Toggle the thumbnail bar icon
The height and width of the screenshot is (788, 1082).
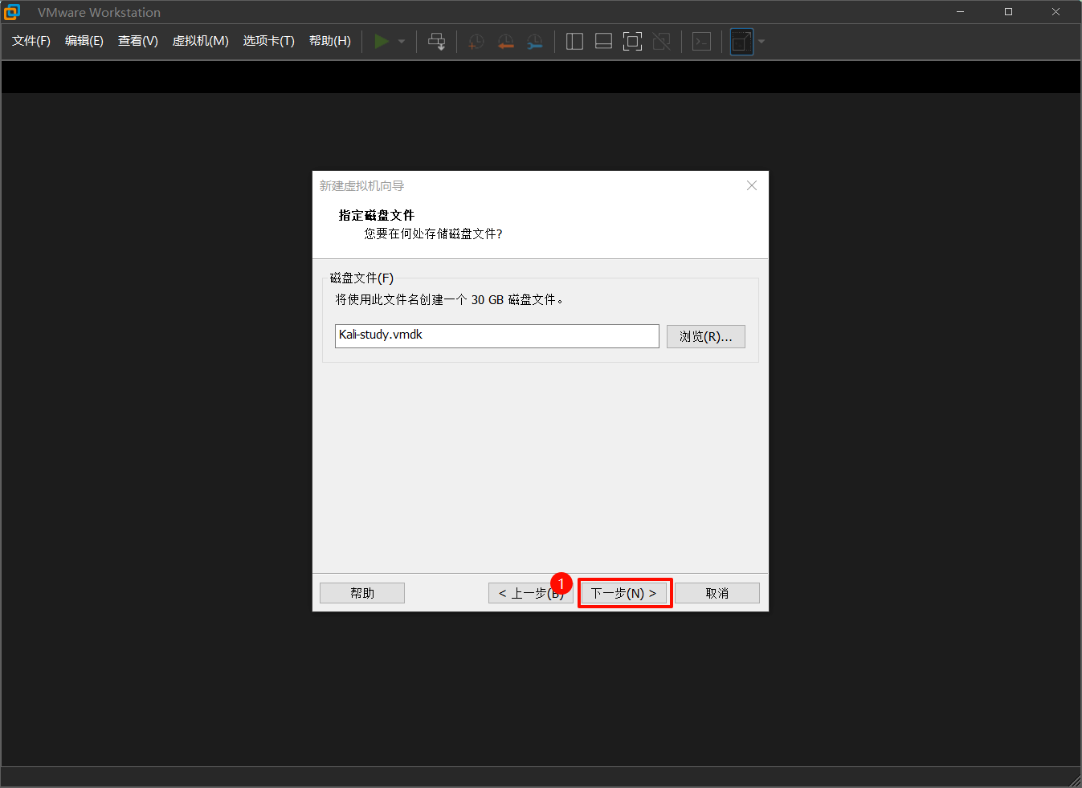pos(603,41)
